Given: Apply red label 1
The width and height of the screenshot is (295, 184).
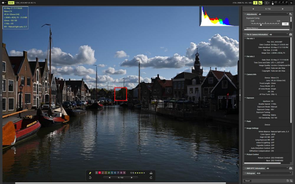Looking at the screenshot, I should tap(100, 173).
